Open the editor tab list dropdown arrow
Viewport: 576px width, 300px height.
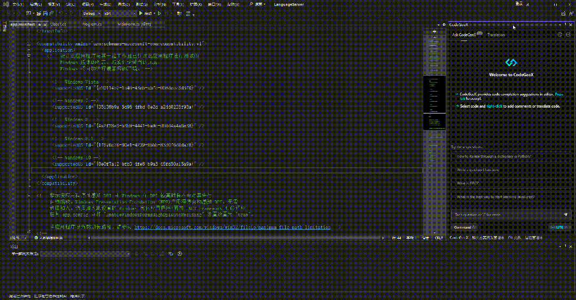438,25
